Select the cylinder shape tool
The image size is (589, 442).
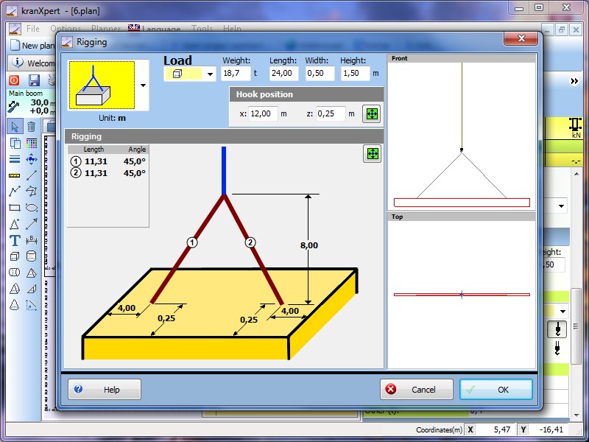[x=32, y=256]
